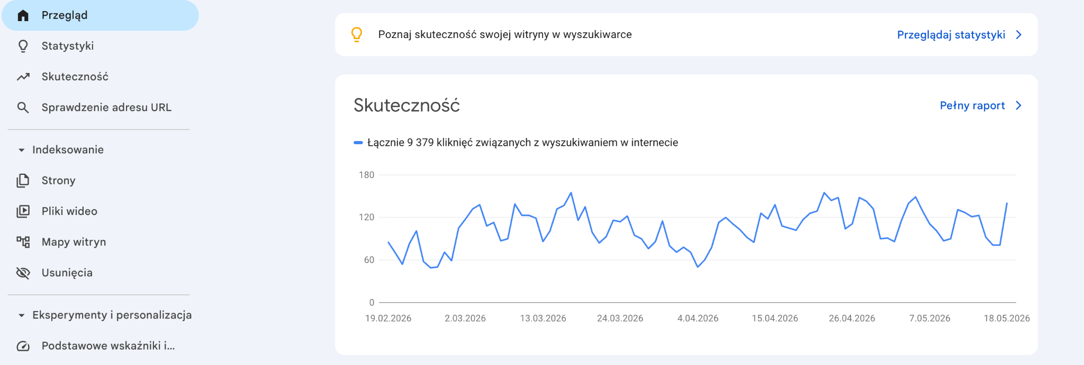
Task: Click the 180 y-axis value
Action: coord(366,175)
